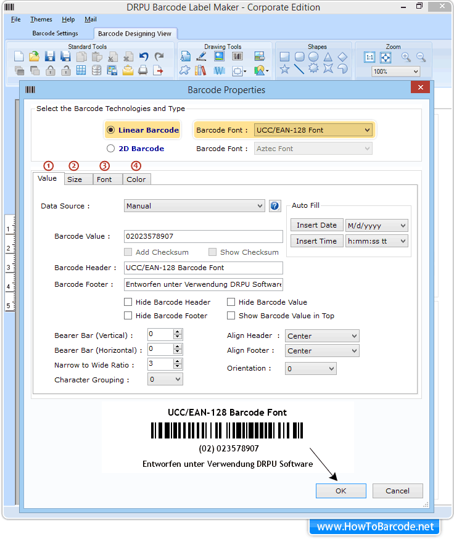
Task: Click the zoom in magnifier icon
Action: point(406,57)
